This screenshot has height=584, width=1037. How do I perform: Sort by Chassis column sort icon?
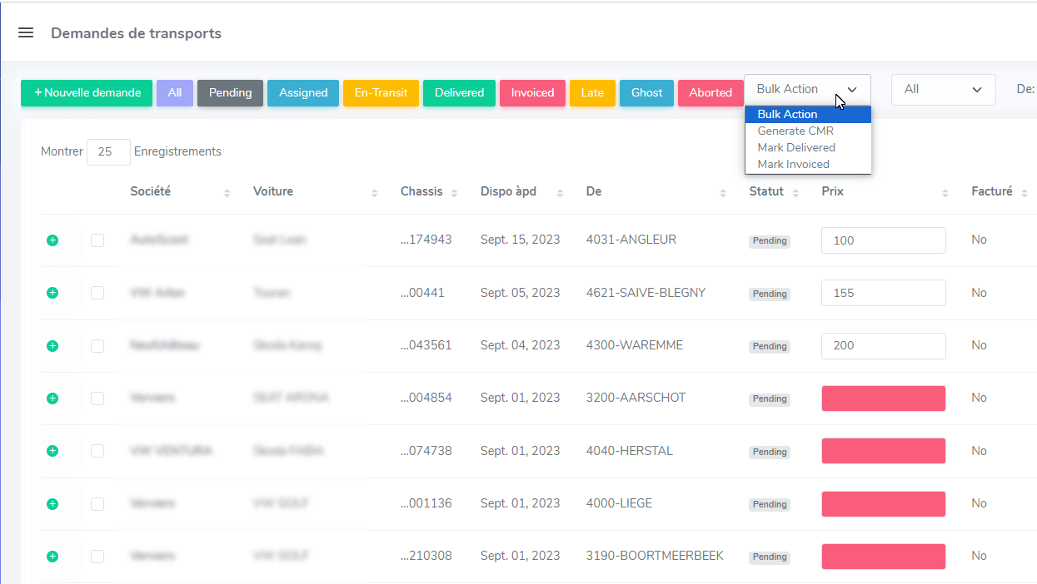coord(454,192)
